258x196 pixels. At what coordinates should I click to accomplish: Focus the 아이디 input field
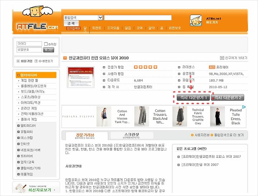point(29,44)
